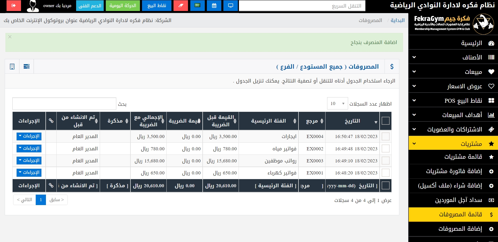Click the building icon in the expenses header
Image resolution: width=498 pixels, height=242 pixels.
click(x=12, y=67)
